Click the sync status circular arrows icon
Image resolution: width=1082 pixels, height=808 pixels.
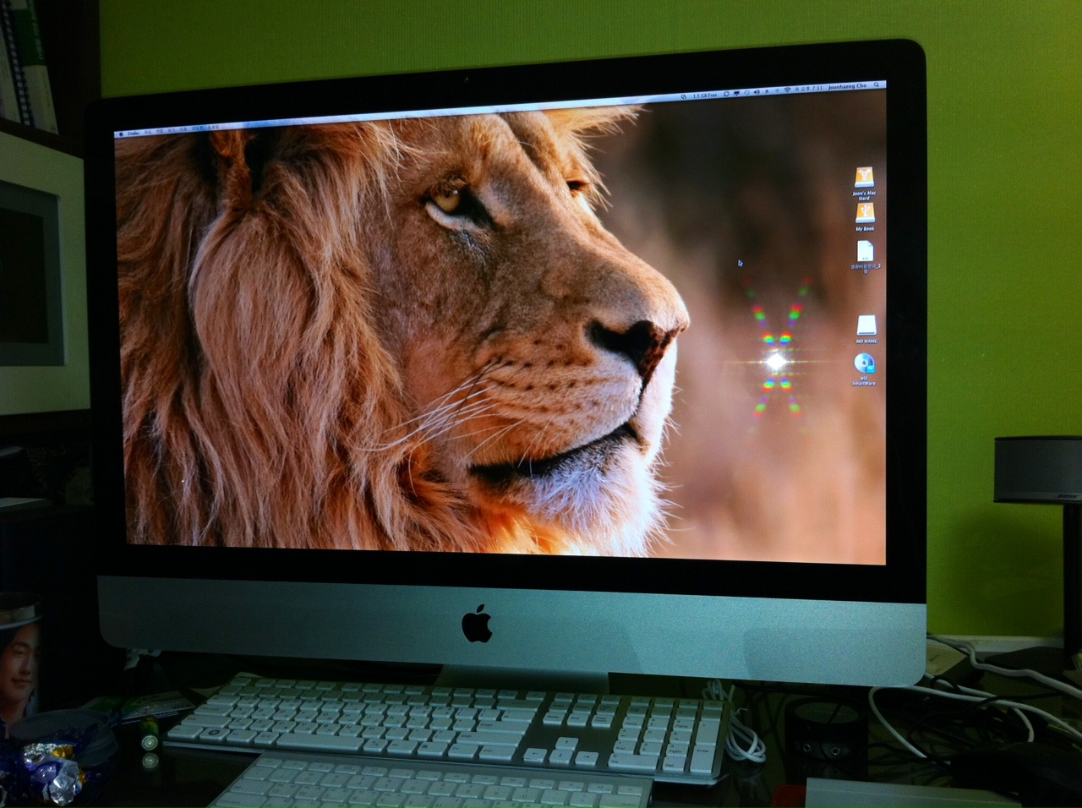coord(727,93)
